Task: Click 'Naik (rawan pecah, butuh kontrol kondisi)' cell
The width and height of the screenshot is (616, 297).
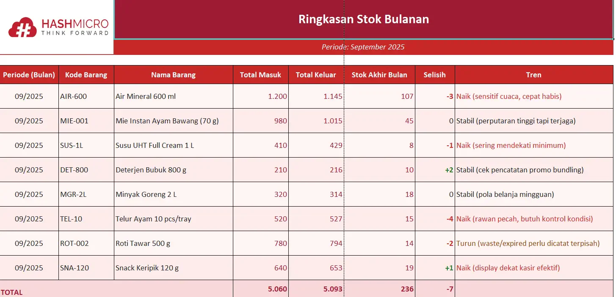Action: pyautogui.click(x=534, y=219)
